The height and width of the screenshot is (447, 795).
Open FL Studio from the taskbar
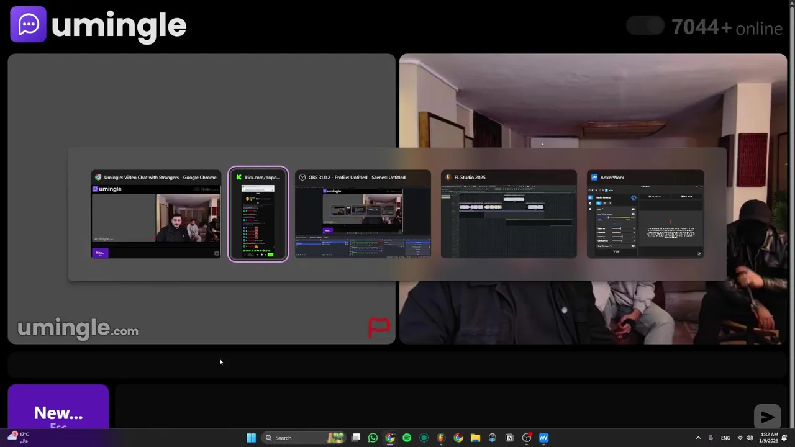coord(441,438)
